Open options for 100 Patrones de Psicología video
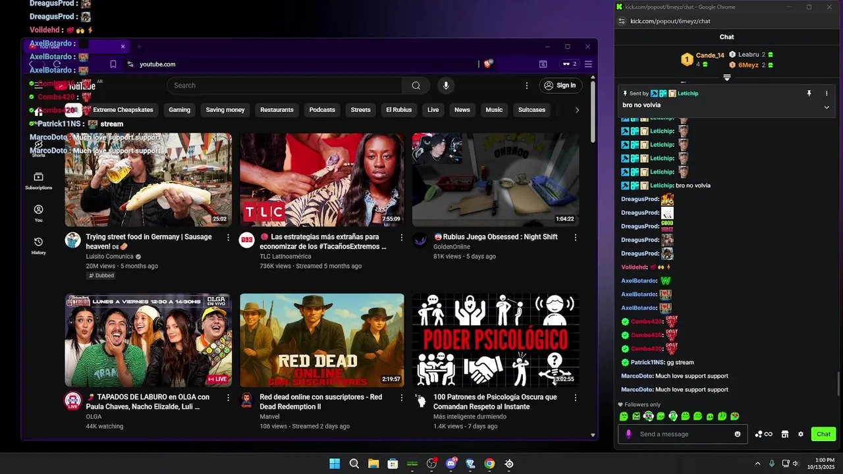843x474 pixels. (576, 398)
